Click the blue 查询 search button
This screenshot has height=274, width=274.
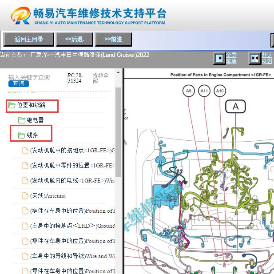click(19, 83)
